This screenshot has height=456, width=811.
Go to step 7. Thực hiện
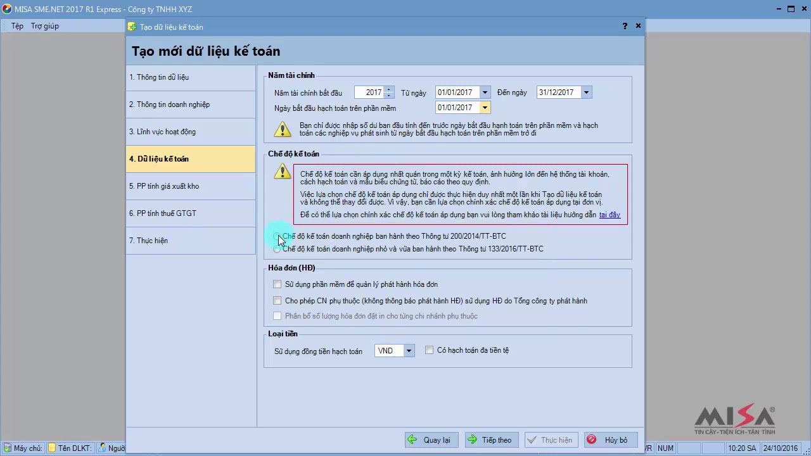pos(191,241)
